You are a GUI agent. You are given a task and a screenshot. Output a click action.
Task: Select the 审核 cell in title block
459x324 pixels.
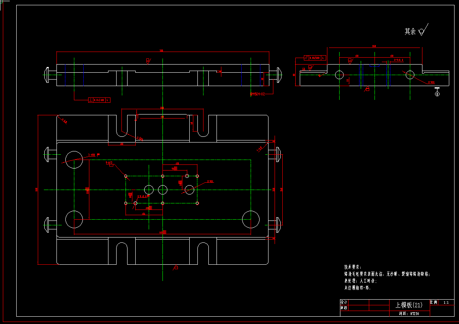[344, 308]
